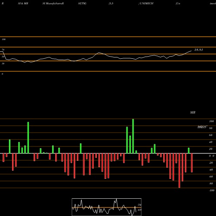216x216 pixels.
Task: Click the -100 label on the MR axis
Action: coord(212,191)
